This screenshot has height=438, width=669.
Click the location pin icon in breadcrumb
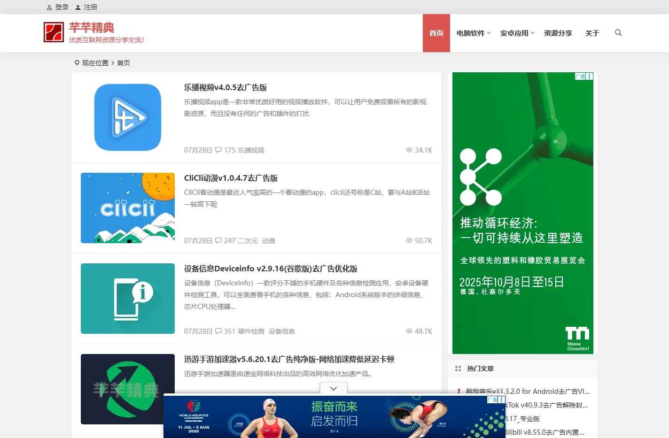tap(77, 62)
